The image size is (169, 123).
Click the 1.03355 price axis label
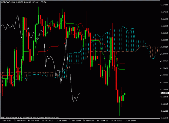pos(165,75)
